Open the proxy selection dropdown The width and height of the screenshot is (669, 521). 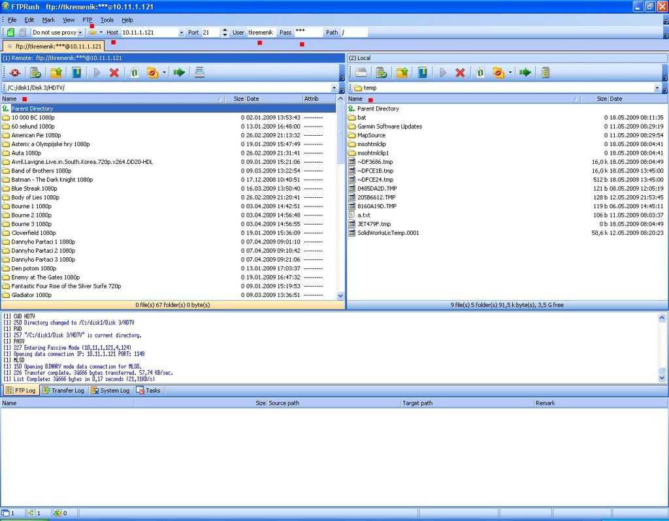coord(80,33)
